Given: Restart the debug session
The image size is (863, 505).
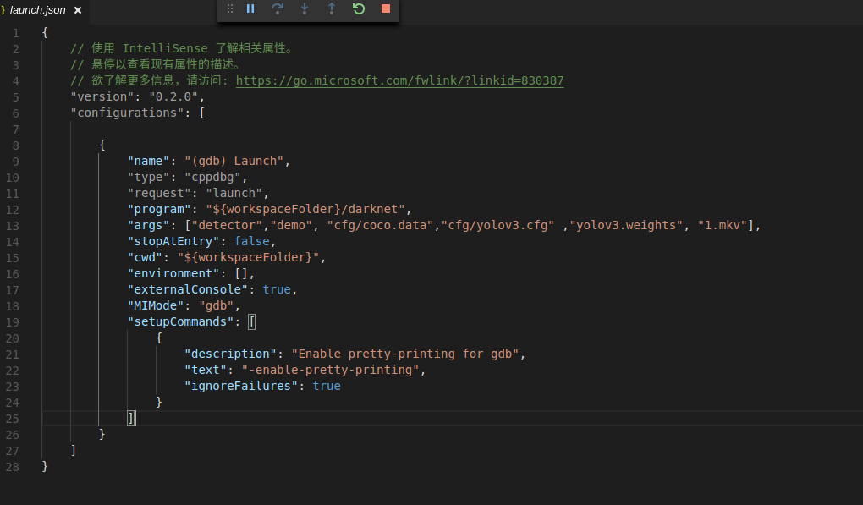Looking at the screenshot, I should point(359,8).
